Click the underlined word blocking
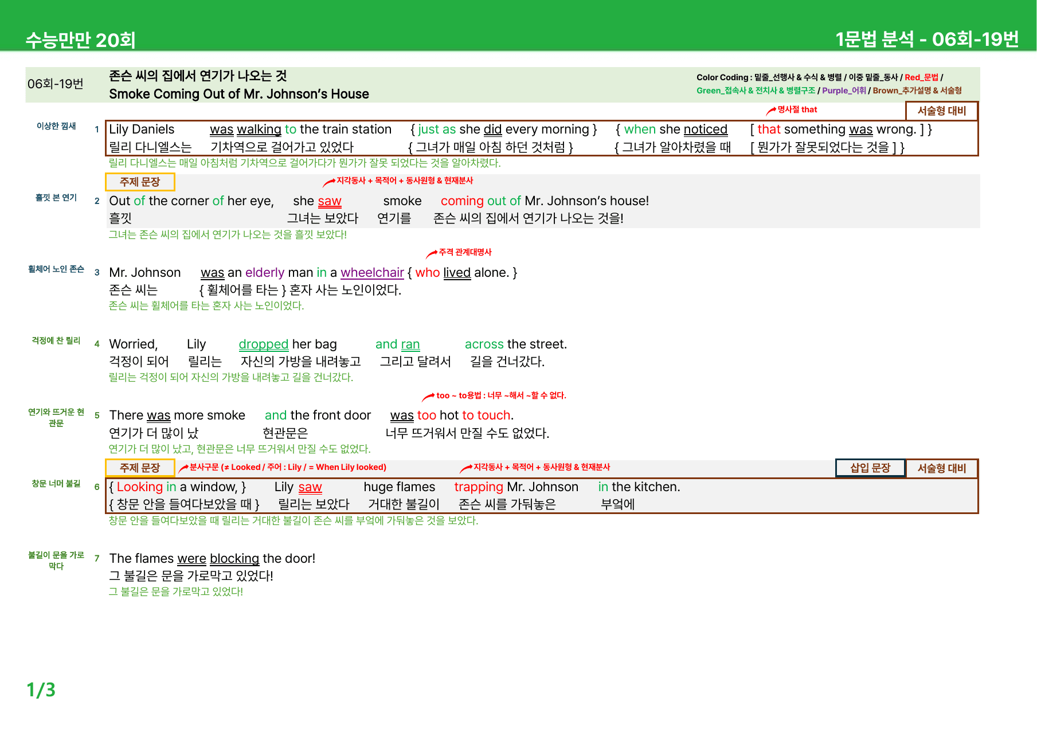 (x=234, y=559)
